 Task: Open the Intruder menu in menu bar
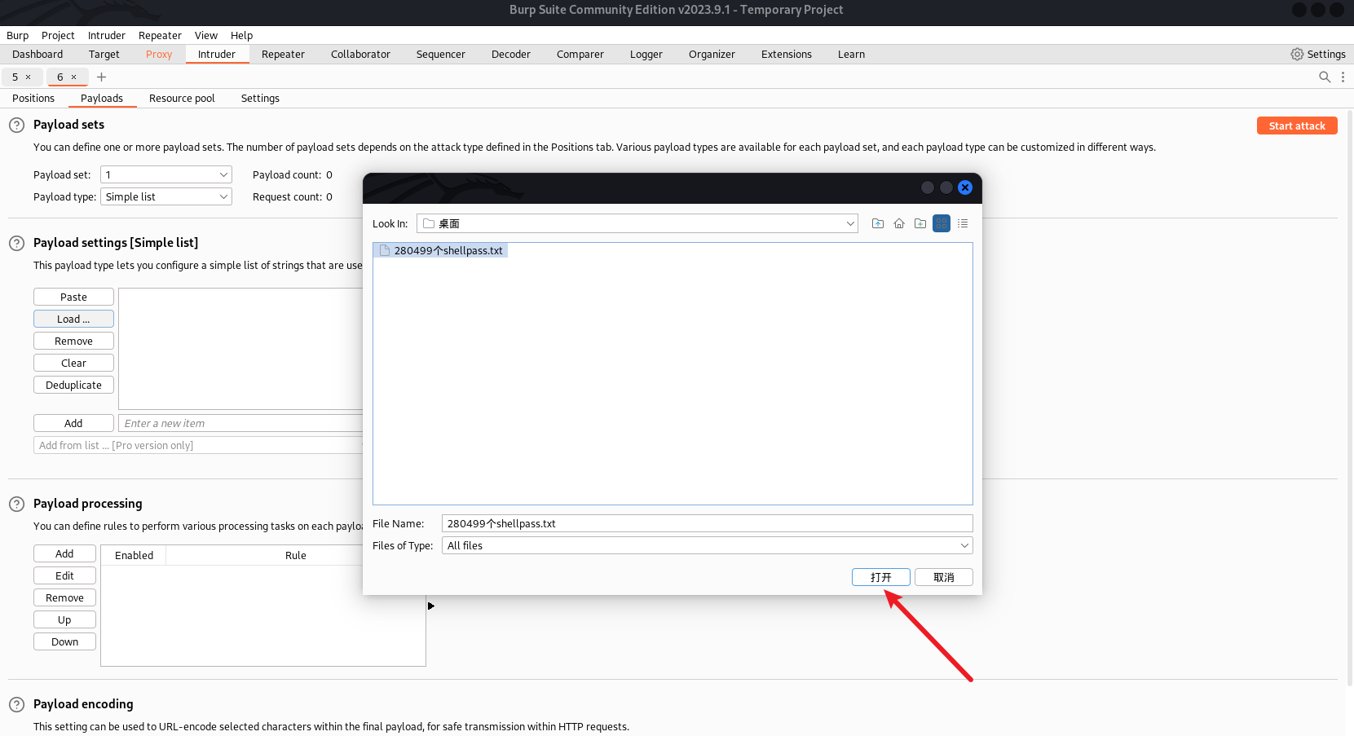[107, 35]
